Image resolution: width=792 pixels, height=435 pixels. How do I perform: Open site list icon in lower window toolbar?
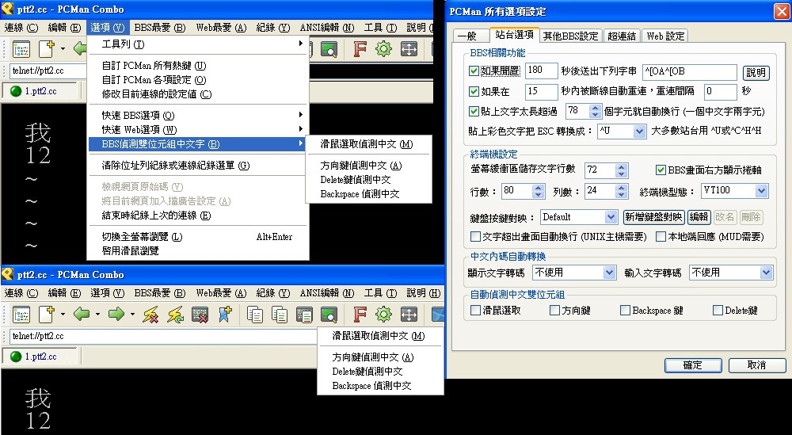(21, 315)
